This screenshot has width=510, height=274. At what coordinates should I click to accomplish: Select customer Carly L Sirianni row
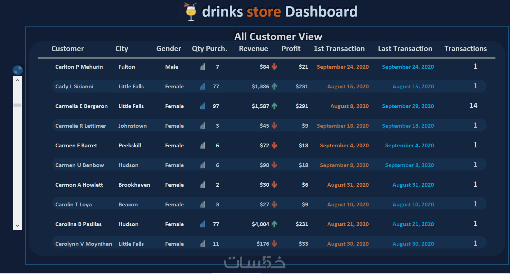tap(269, 86)
